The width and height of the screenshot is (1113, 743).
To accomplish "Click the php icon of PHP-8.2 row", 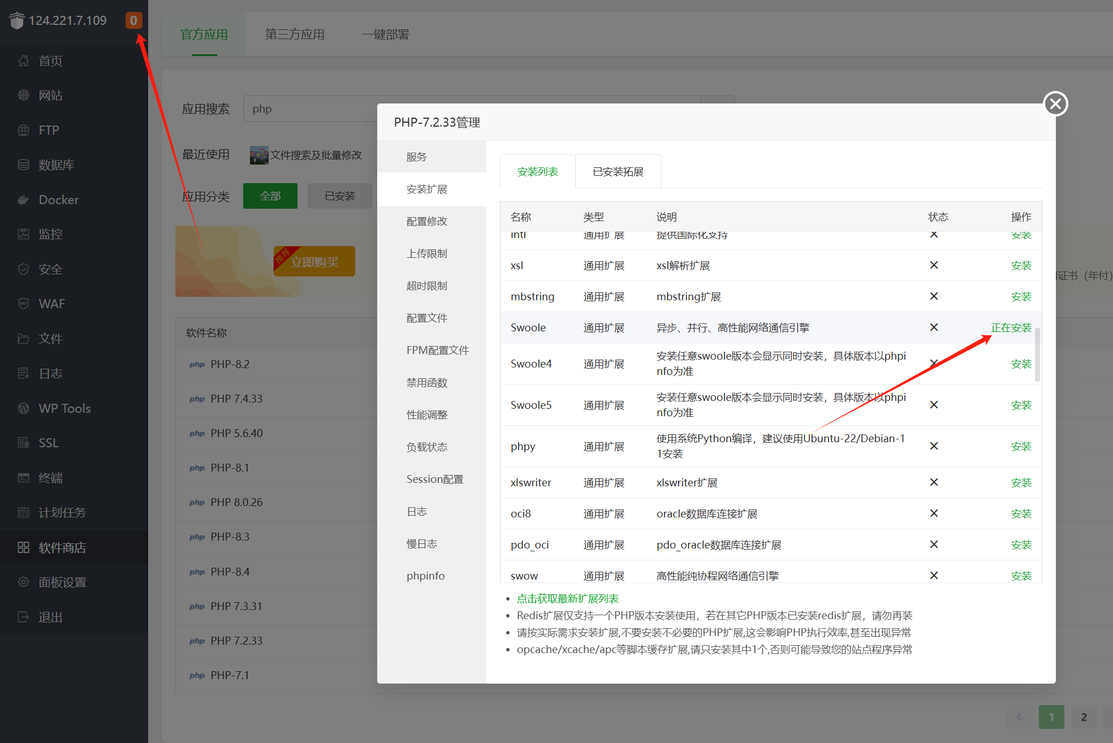I will [197, 365].
